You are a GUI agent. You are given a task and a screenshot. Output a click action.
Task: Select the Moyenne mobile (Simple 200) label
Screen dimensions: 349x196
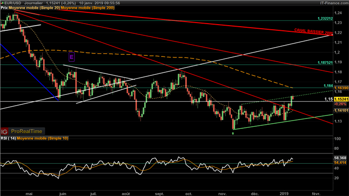tap(88, 8)
